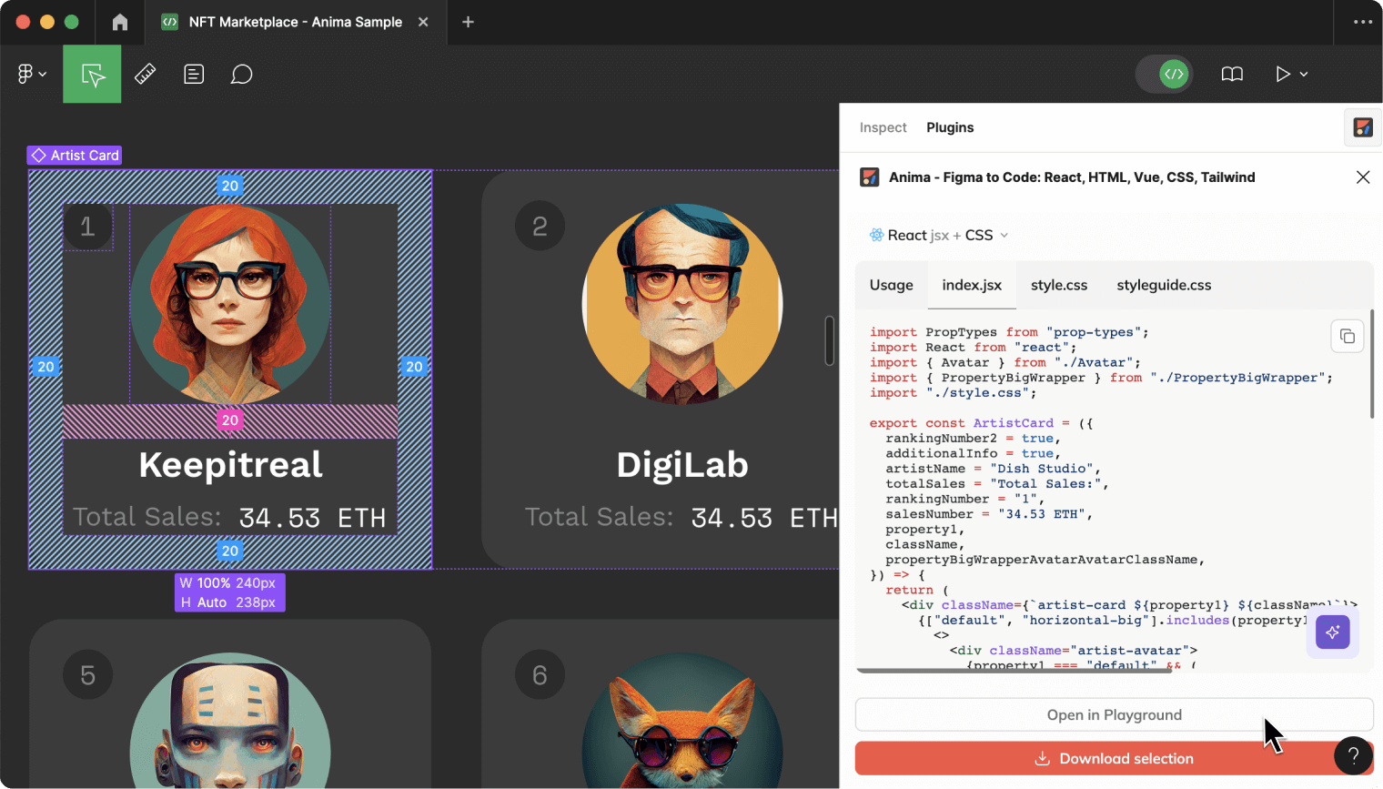Viewport: 1383px width, 789px height.
Task: Open the Figma main menu icon
Action: click(25, 74)
